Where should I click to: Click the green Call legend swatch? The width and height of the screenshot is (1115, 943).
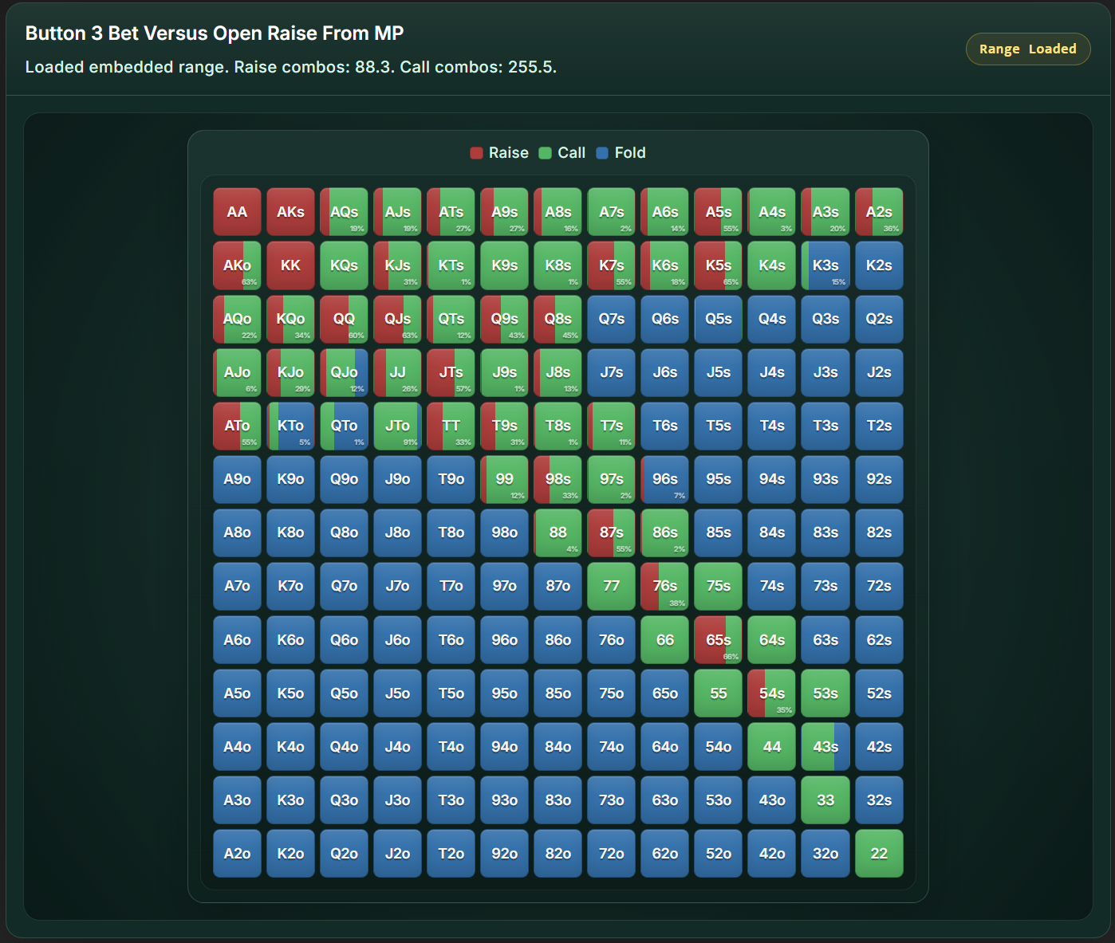click(x=546, y=153)
